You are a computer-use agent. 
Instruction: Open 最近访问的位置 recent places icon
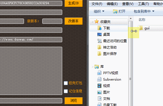click(x=99, y=41)
